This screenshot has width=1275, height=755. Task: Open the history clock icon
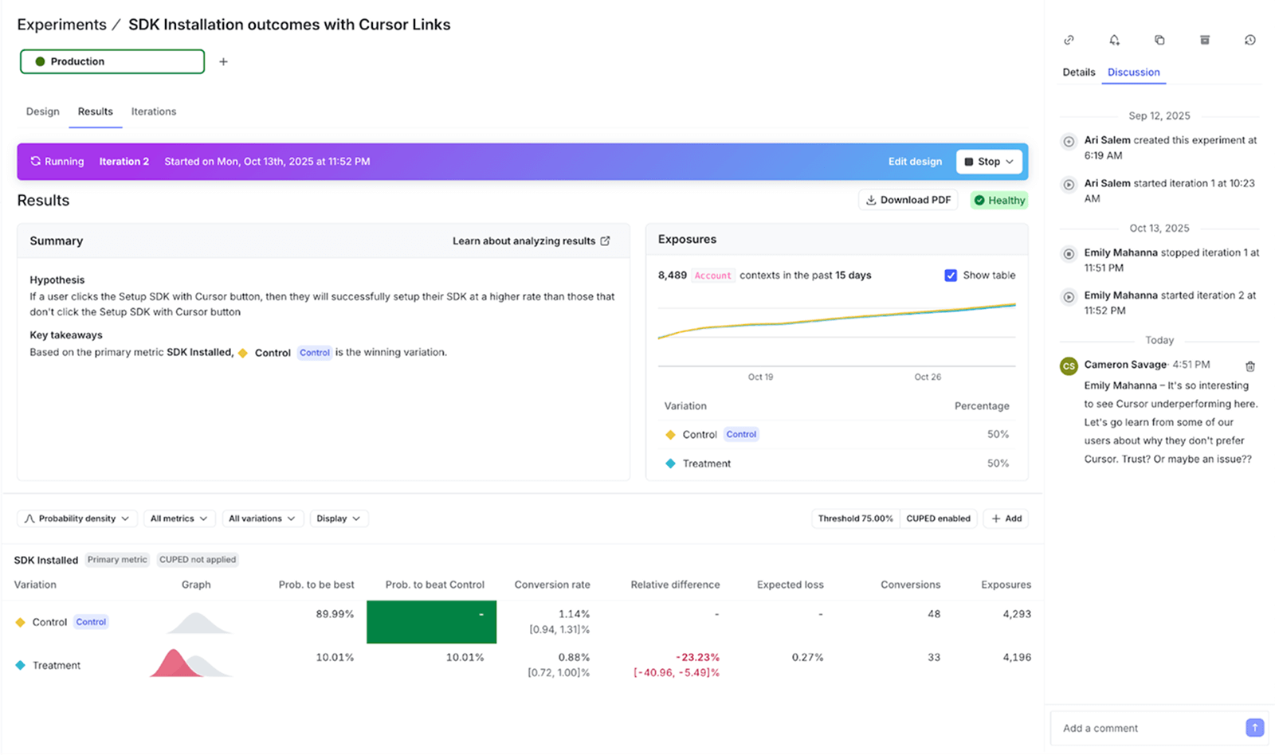click(x=1249, y=40)
